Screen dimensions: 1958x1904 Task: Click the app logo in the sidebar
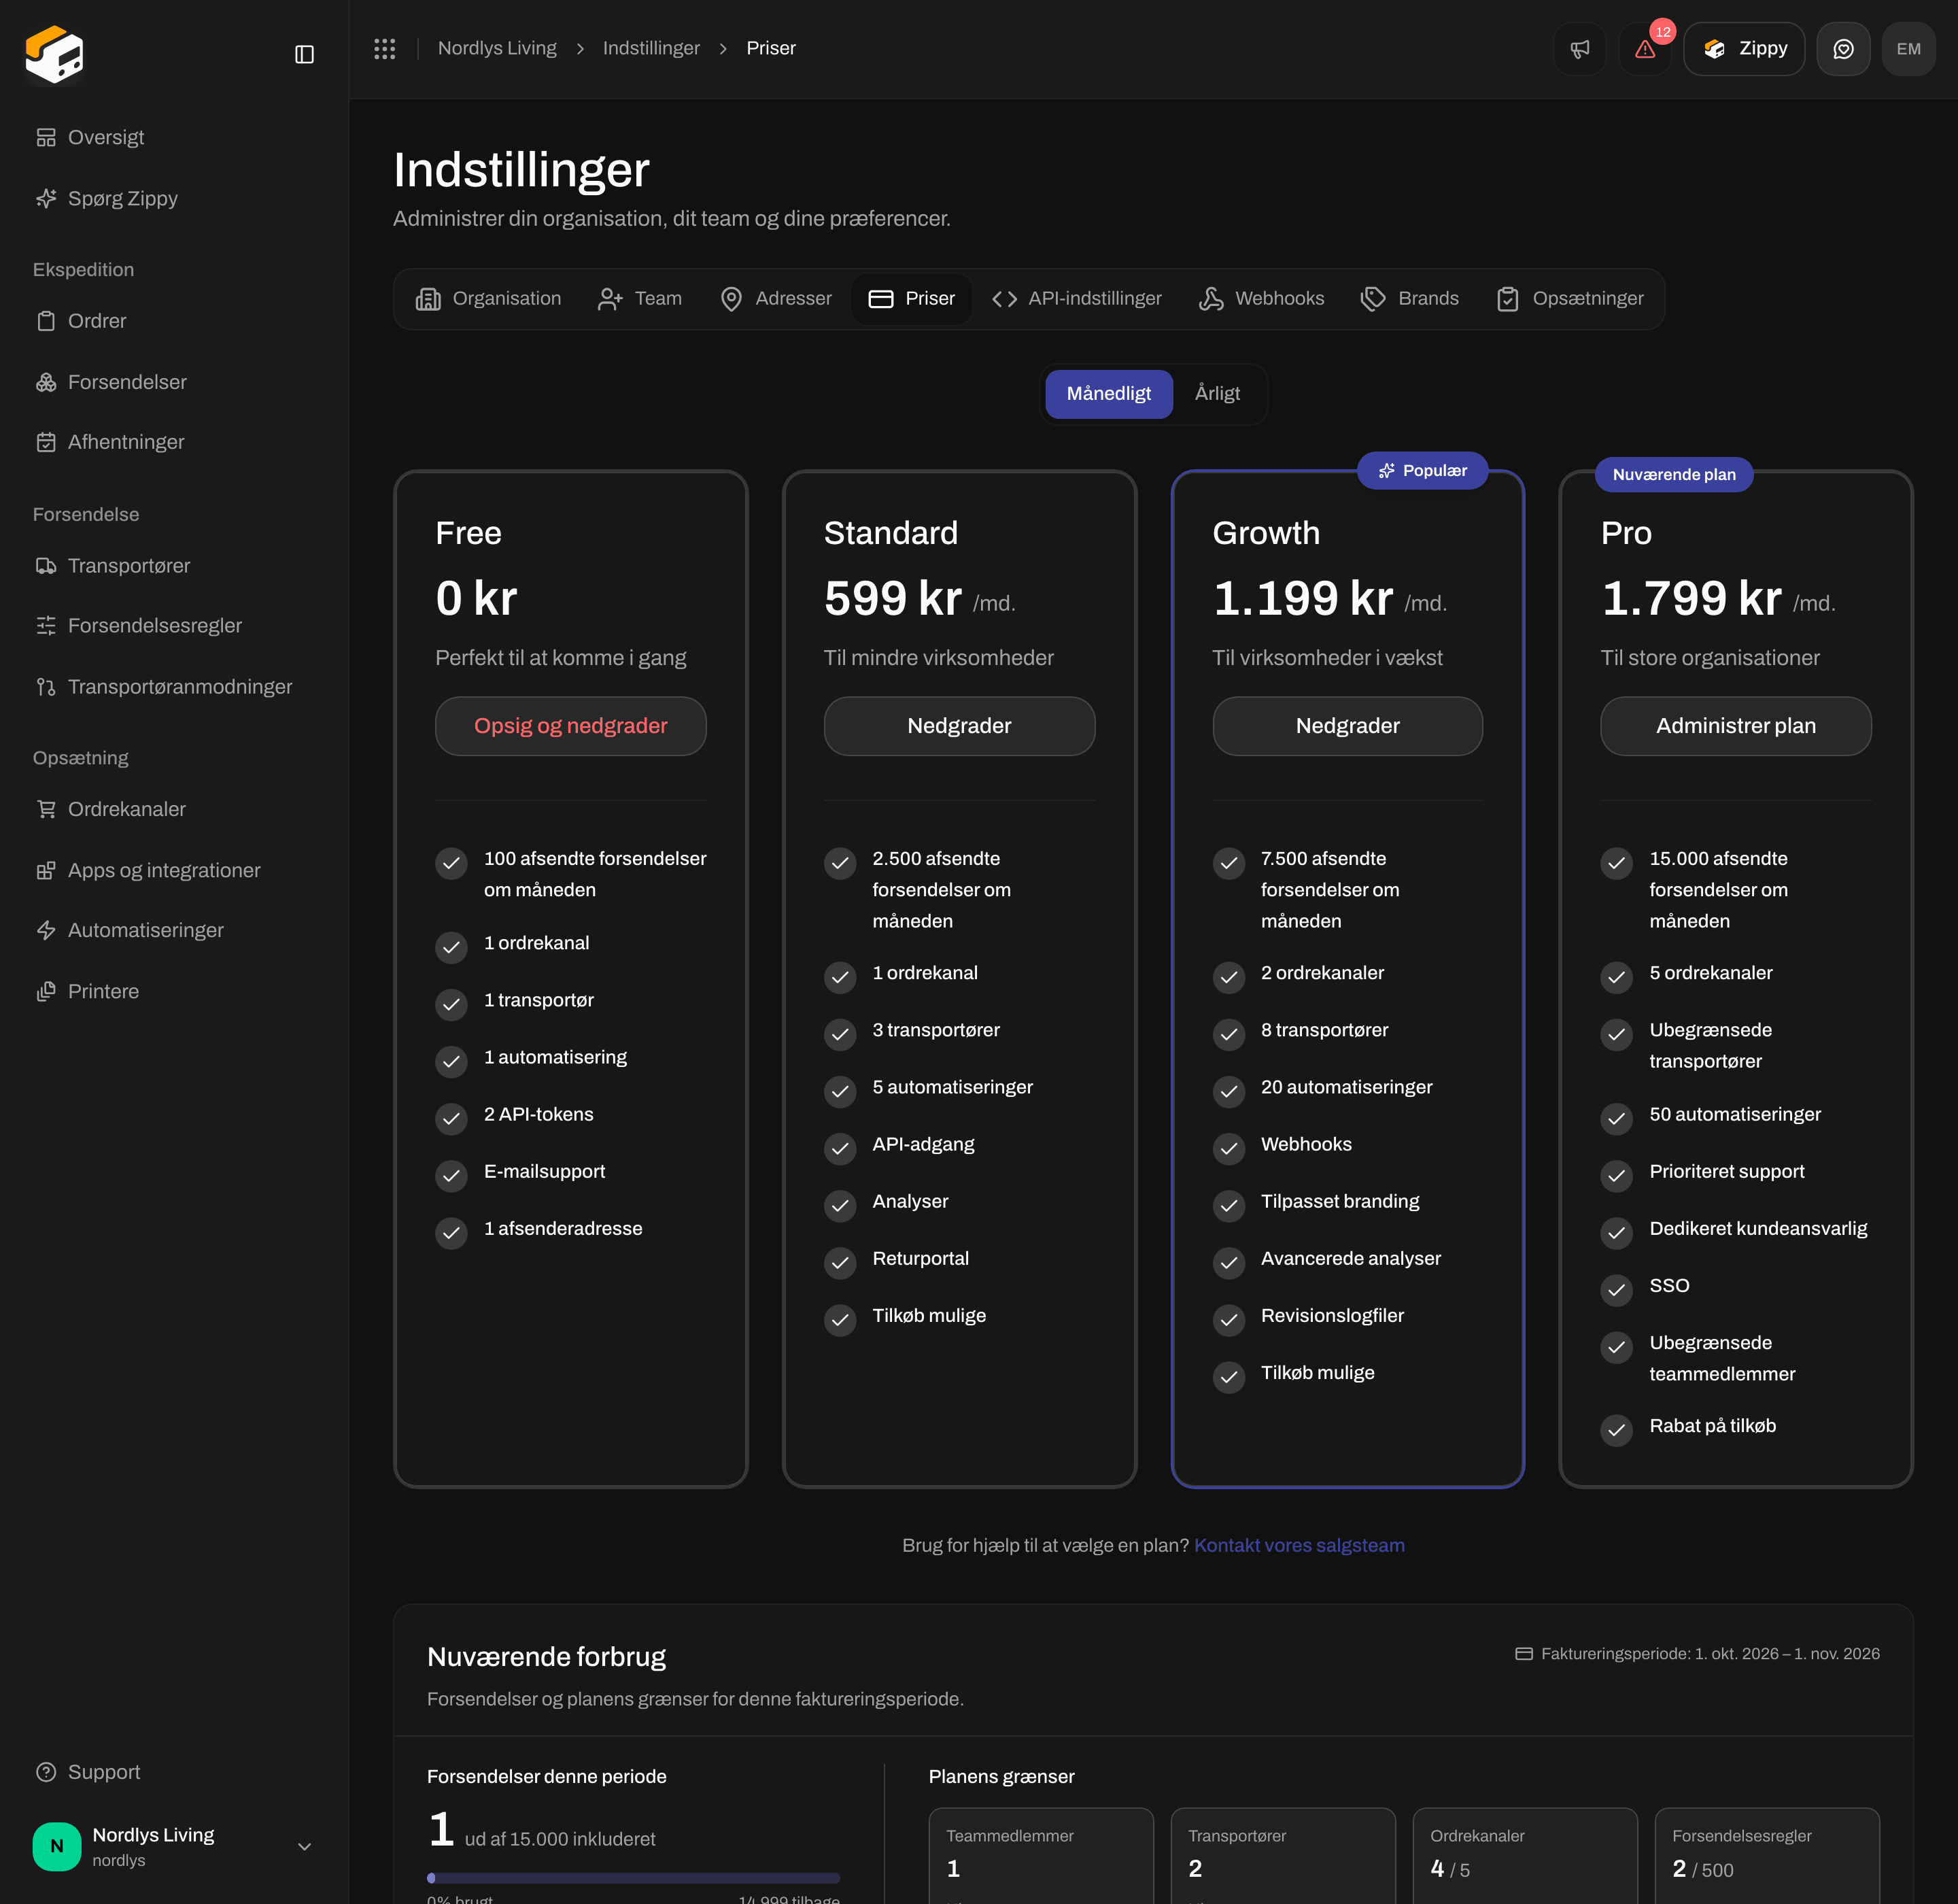(x=54, y=54)
